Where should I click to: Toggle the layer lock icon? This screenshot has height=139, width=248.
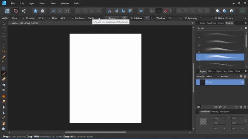coord(245,76)
